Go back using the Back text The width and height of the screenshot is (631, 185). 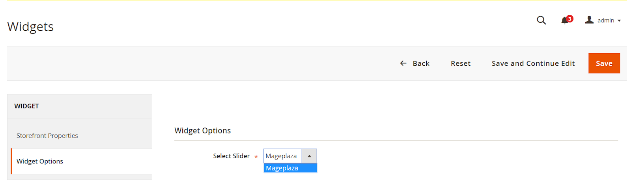coord(421,63)
